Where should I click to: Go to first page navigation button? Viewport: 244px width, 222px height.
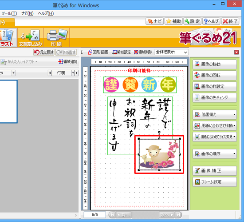click(x=112, y=215)
